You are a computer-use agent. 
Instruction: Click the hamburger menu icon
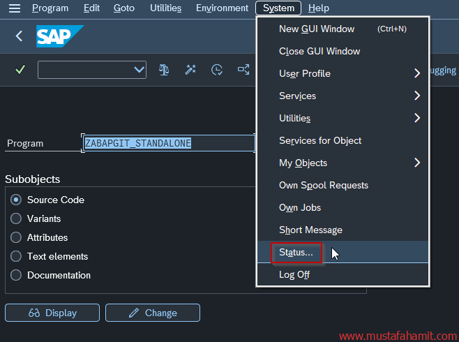(15, 8)
